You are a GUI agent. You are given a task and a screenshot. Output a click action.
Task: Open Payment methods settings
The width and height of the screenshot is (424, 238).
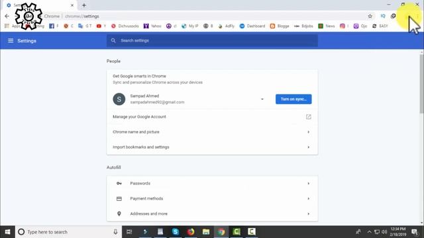pyautogui.click(x=212, y=198)
